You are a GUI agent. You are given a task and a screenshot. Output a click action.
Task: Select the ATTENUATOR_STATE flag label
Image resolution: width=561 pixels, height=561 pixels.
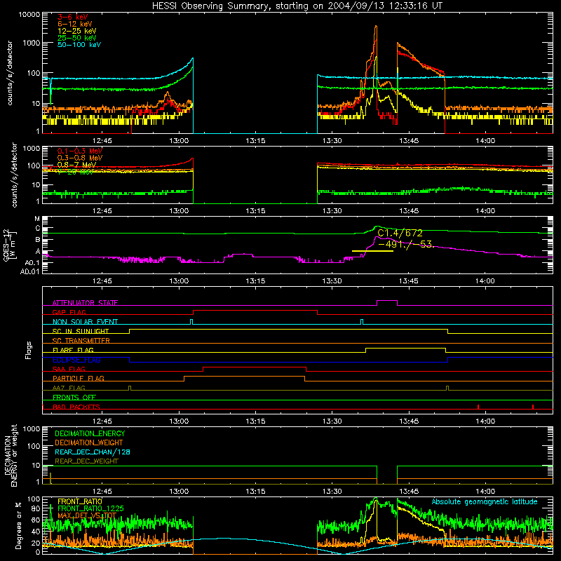[85, 303]
